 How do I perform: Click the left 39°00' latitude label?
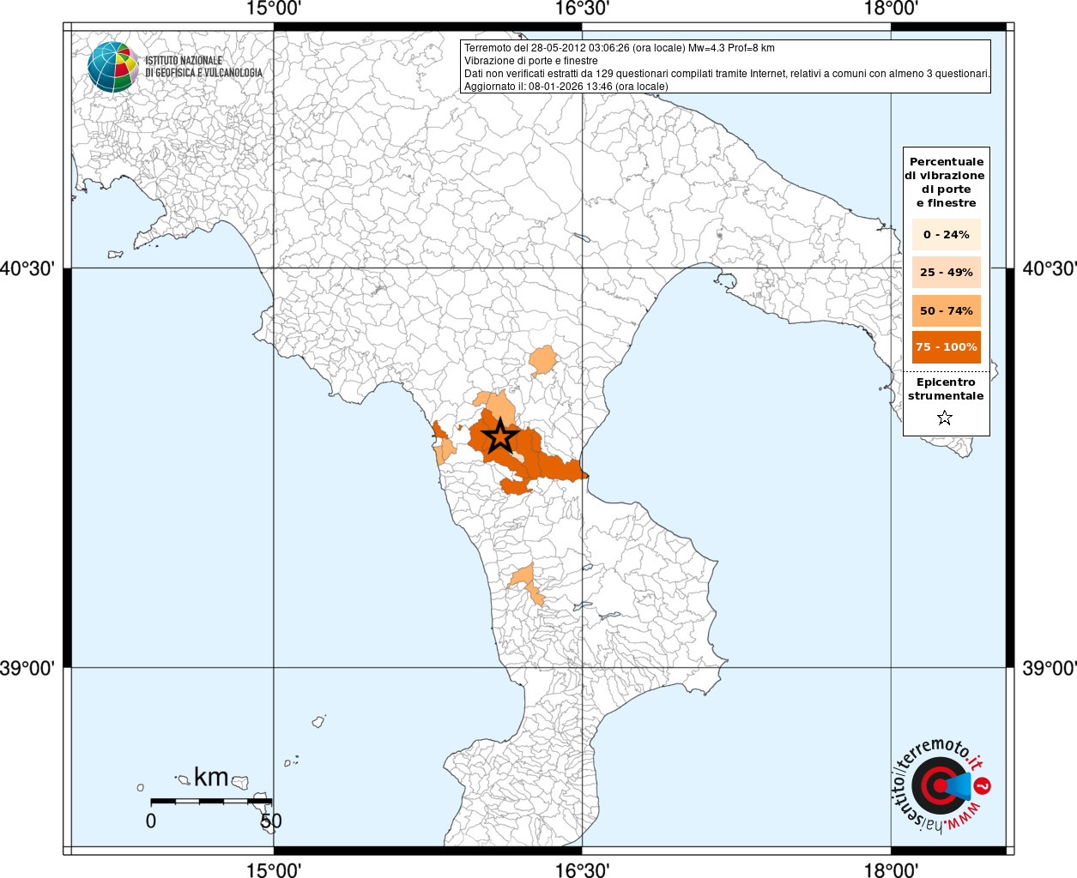click(27, 668)
